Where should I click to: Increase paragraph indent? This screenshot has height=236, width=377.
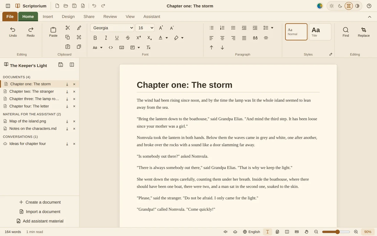pos(255,28)
